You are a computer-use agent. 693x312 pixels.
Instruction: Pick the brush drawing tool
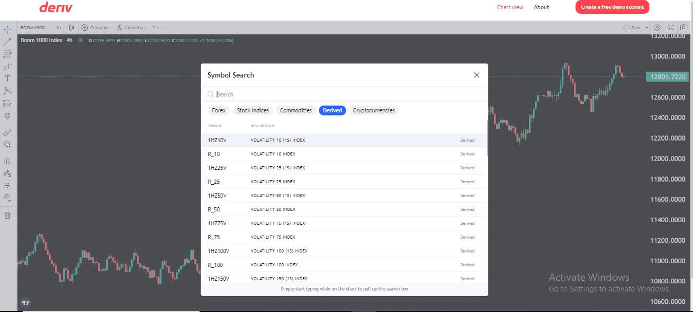pyautogui.click(x=8, y=66)
